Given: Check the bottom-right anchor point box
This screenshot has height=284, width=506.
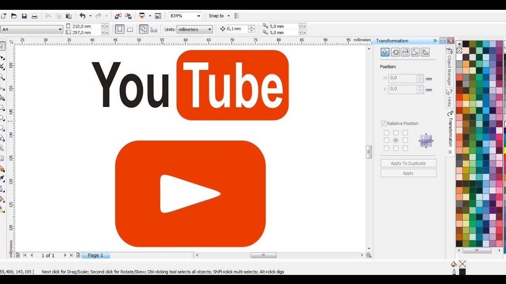Looking at the screenshot, I should pyautogui.click(x=405, y=148).
